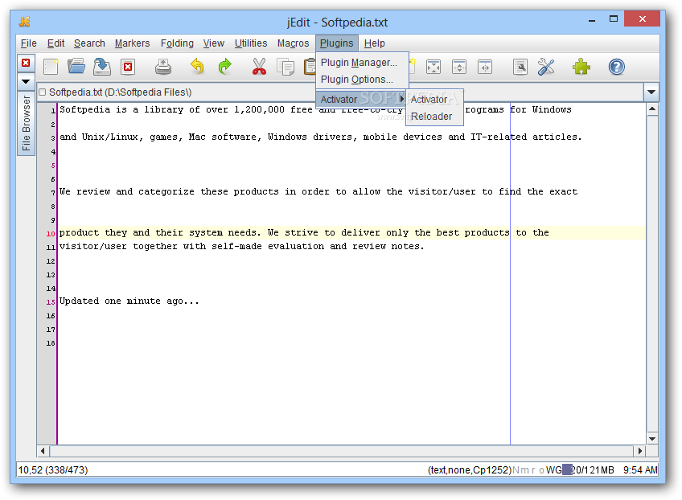Show the File Browser docked tab
682x500 pixels.
[x=26, y=123]
